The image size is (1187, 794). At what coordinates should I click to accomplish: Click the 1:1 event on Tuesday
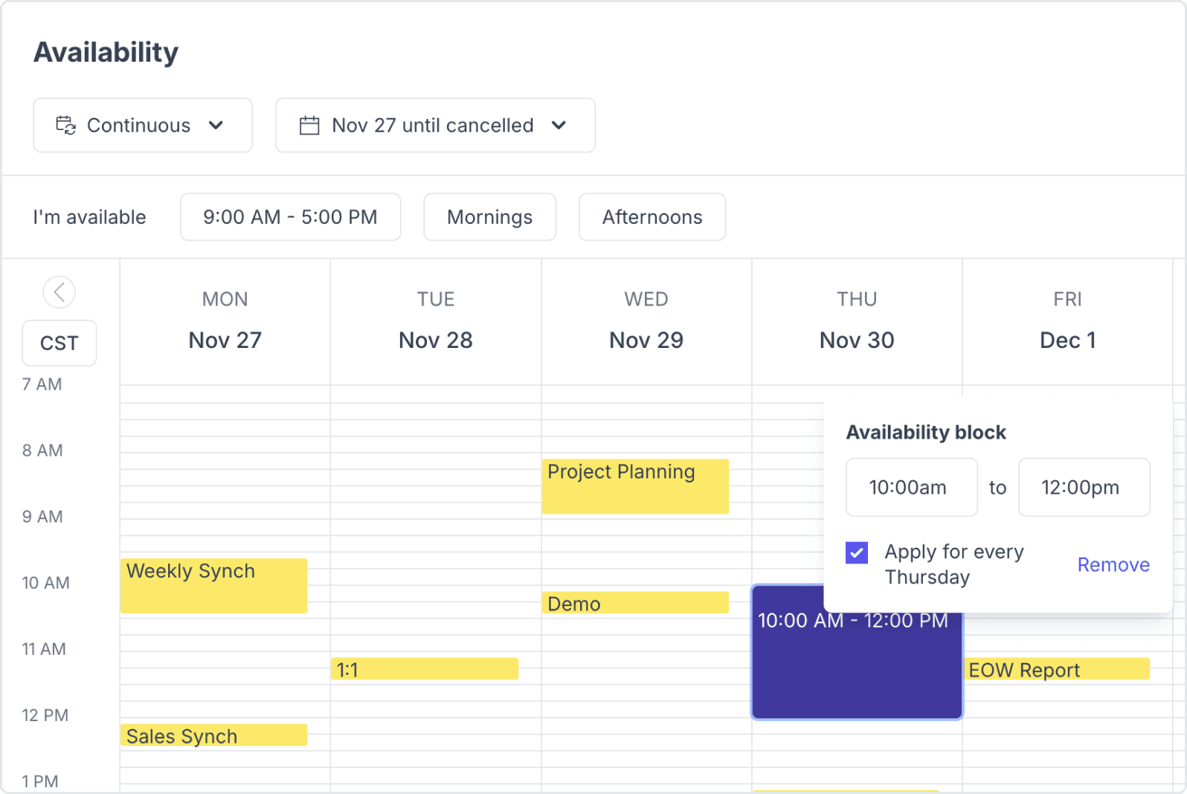click(425, 669)
